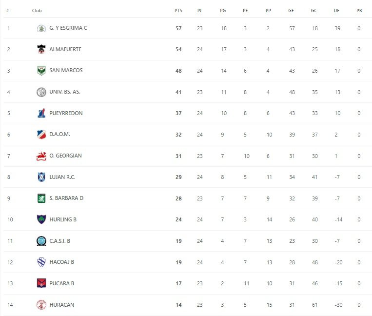372x316 pixels.
Task: Click the PB column header
Action: coord(359,10)
